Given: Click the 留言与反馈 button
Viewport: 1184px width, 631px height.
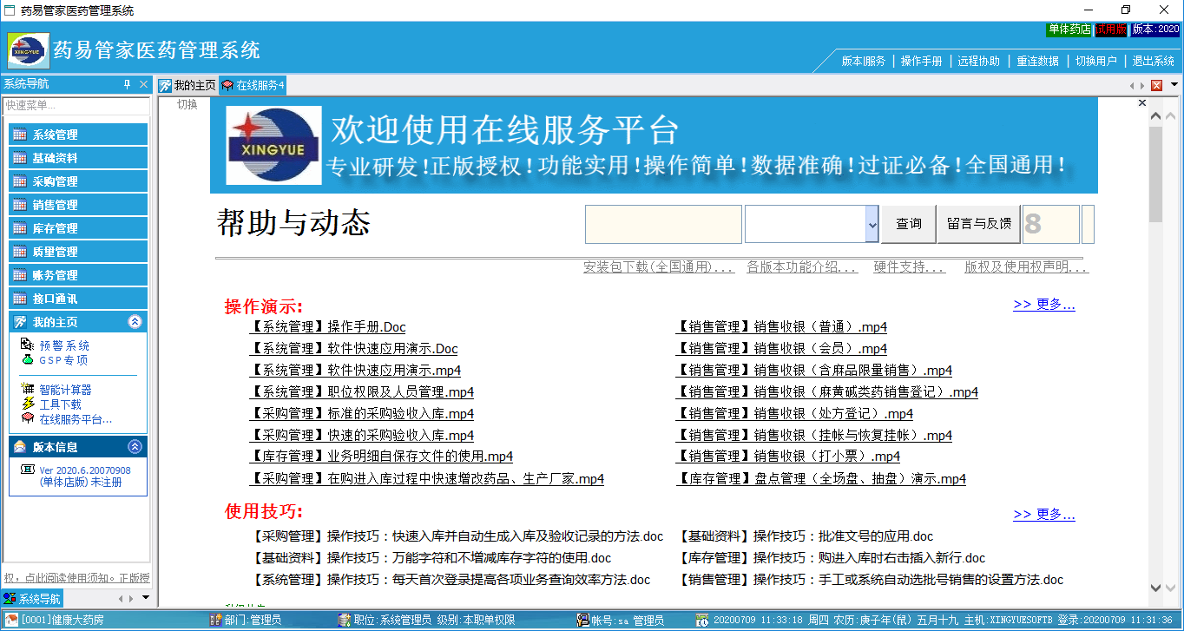Looking at the screenshot, I should click(x=978, y=224).
